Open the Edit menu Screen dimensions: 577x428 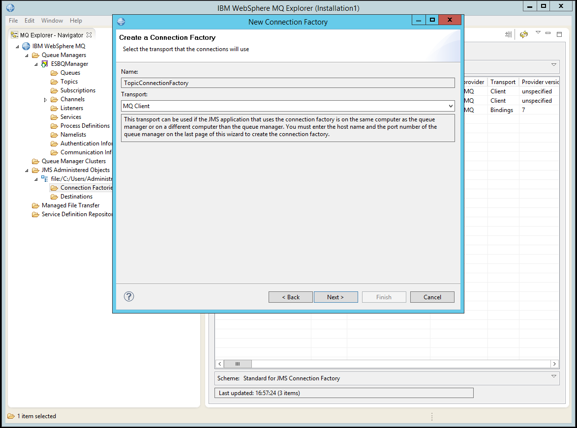(x=30, y=21)
